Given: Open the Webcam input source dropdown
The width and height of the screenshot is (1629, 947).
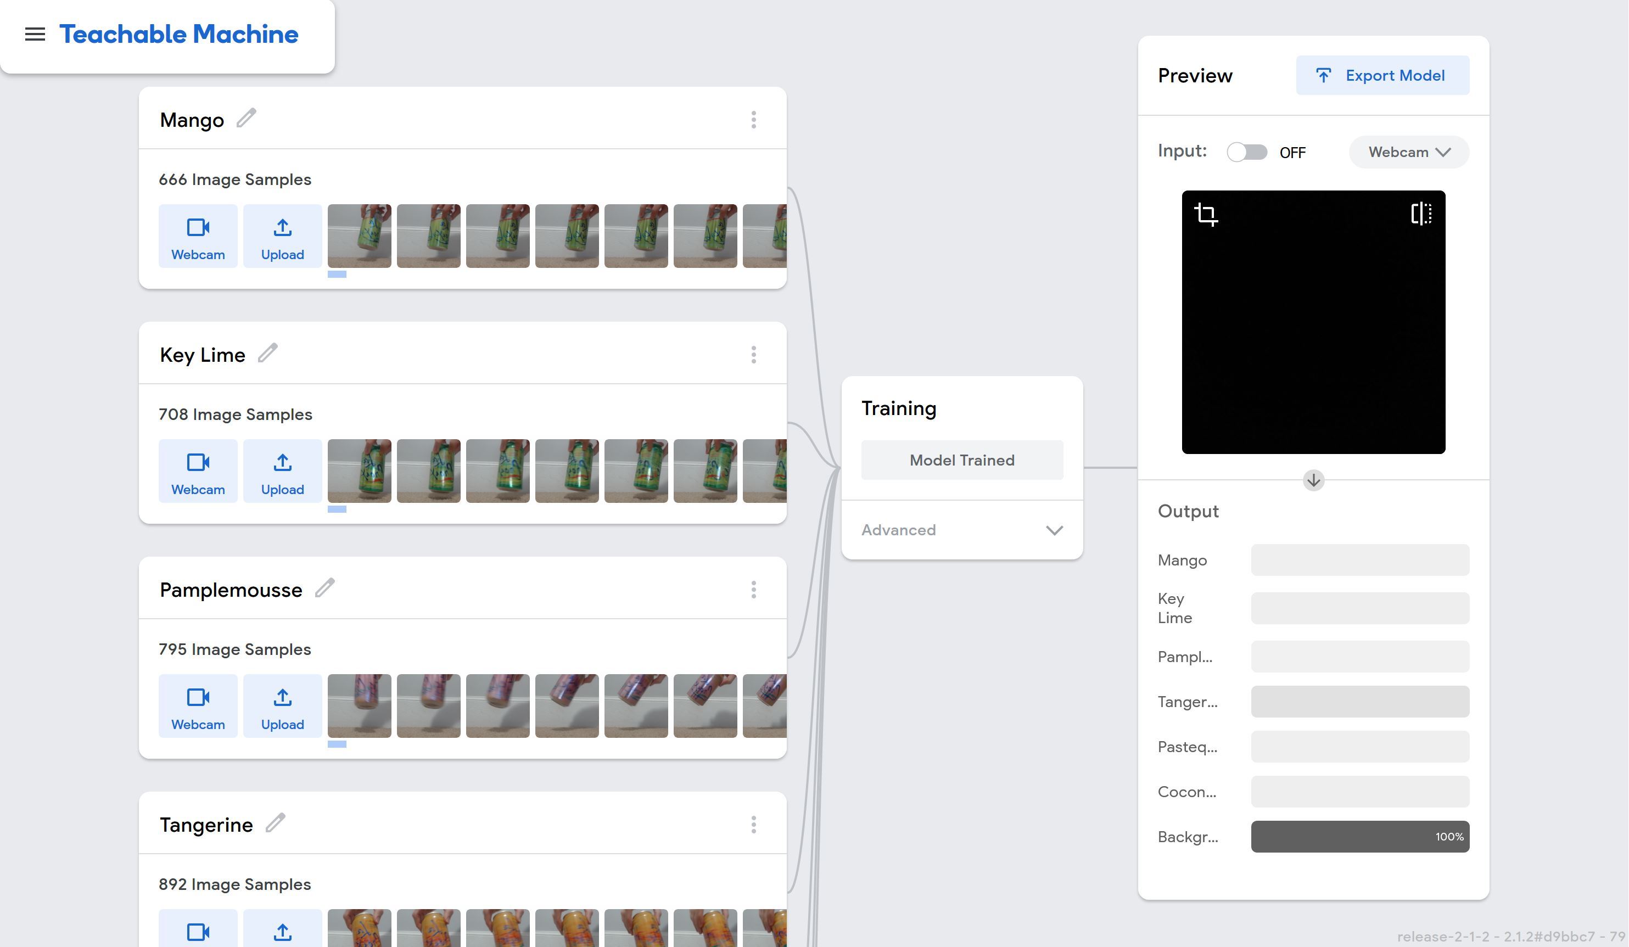Looking at the screenshot, I should tap(1408, 151).
